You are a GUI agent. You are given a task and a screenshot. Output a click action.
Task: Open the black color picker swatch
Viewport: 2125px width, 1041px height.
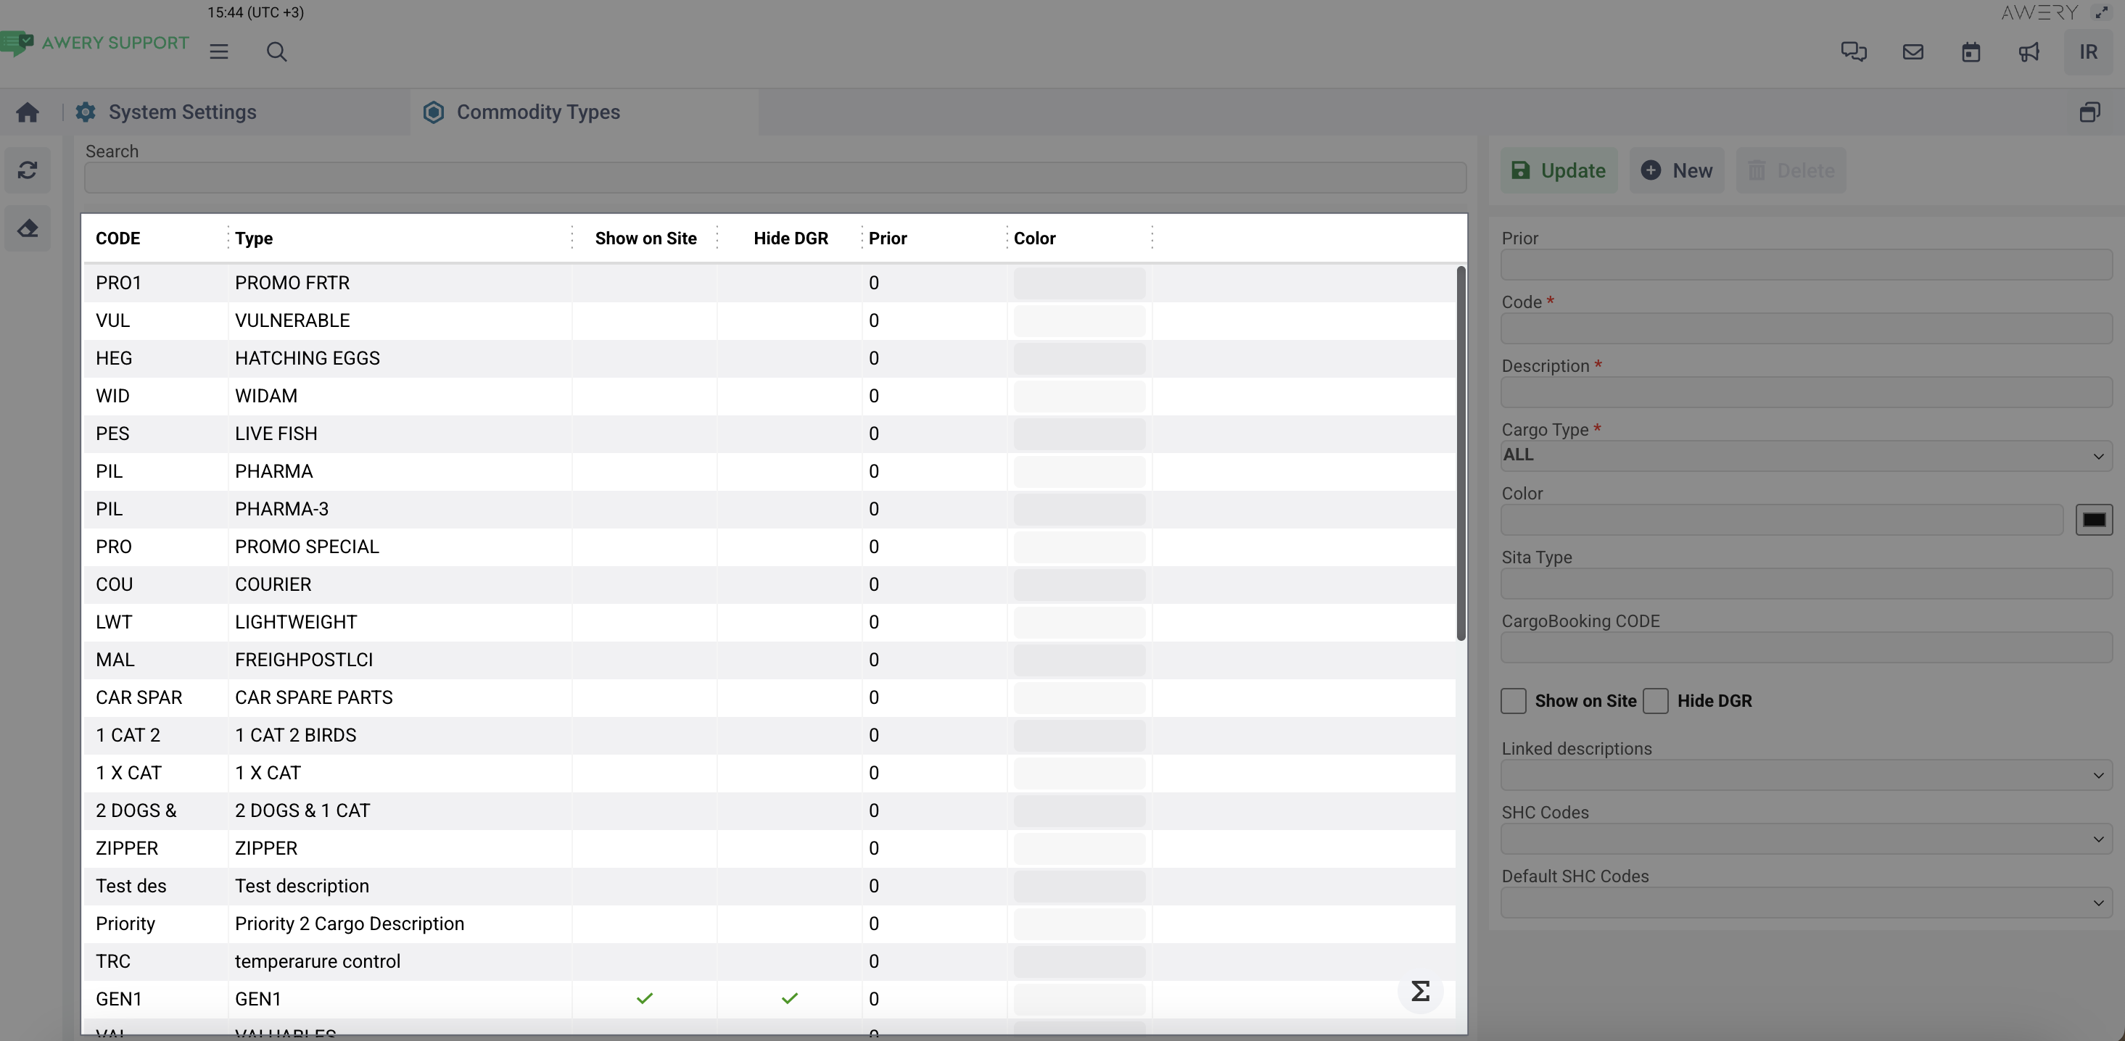(2094, 520)
